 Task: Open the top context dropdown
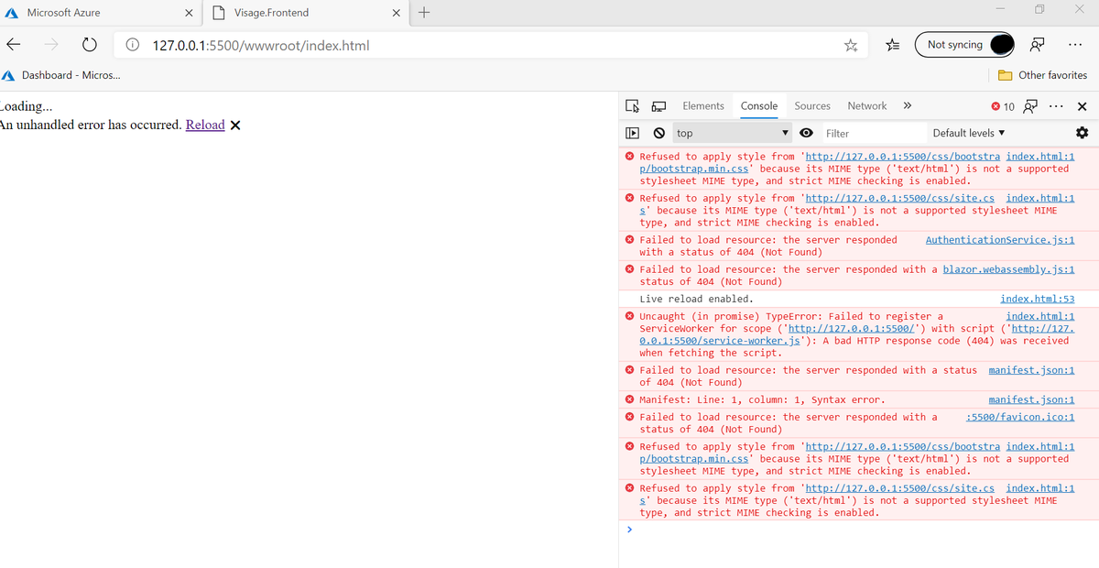pyautogui.click(x=732, y=133)
